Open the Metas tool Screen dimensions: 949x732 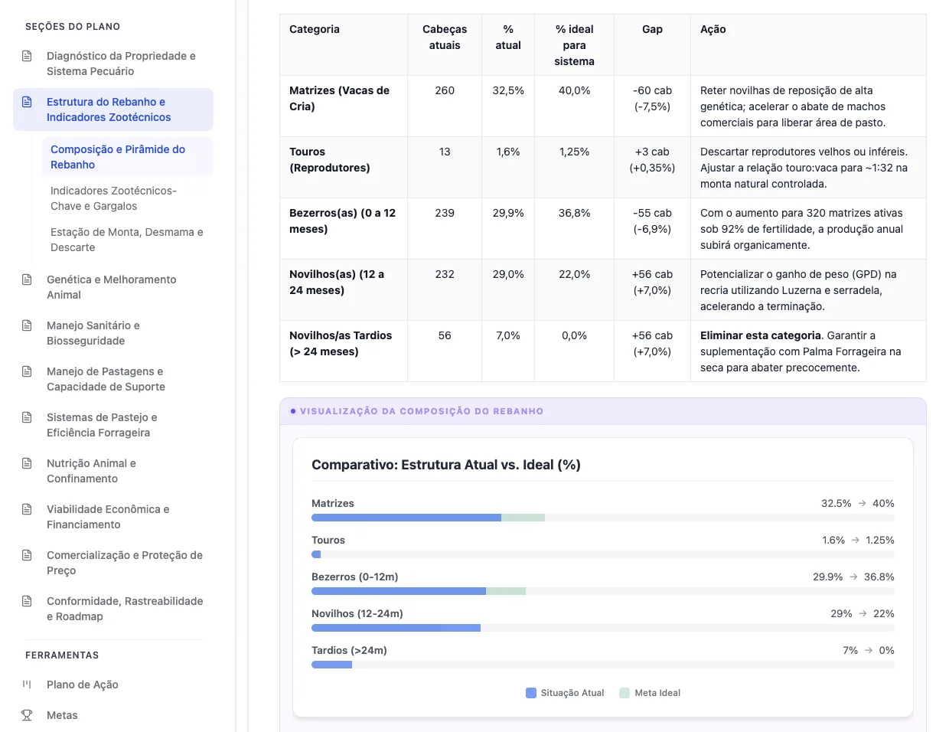point(113,715)
